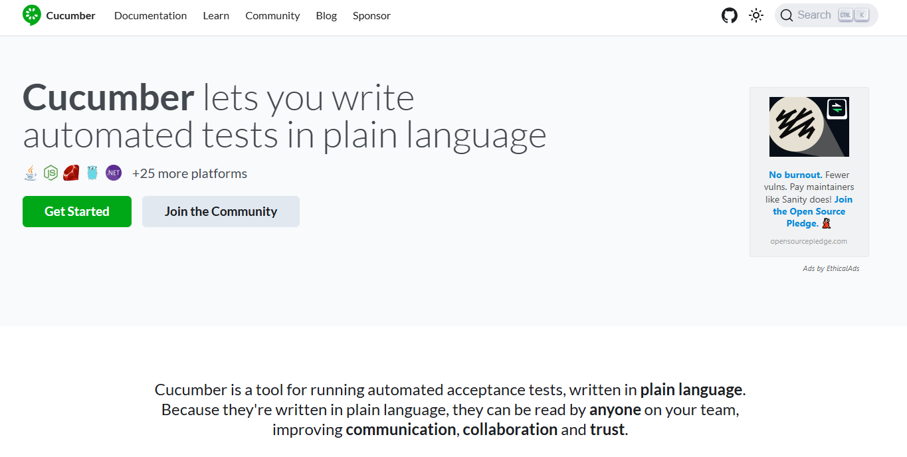The height and width of the screenshot is (457, 907).
Task: Click the Ruby gem icon
Action: (71, 173)
